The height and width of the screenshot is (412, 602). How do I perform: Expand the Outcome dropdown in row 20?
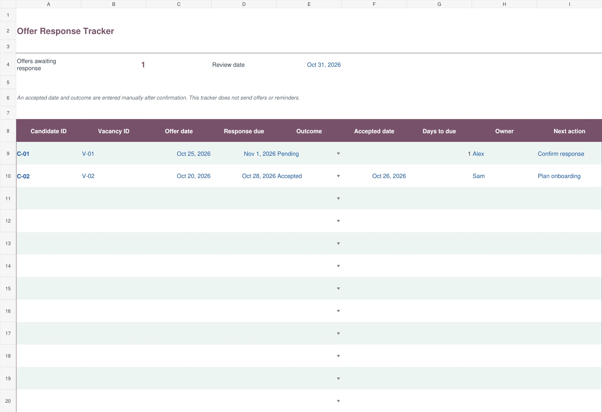(x=338, y=401)
